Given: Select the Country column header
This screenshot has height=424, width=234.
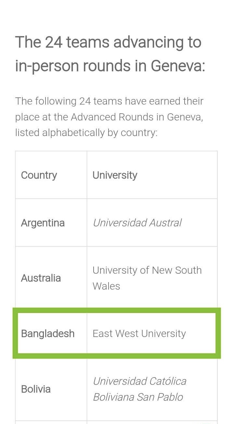Looking at the screenshot, I should tap(39, 175).
